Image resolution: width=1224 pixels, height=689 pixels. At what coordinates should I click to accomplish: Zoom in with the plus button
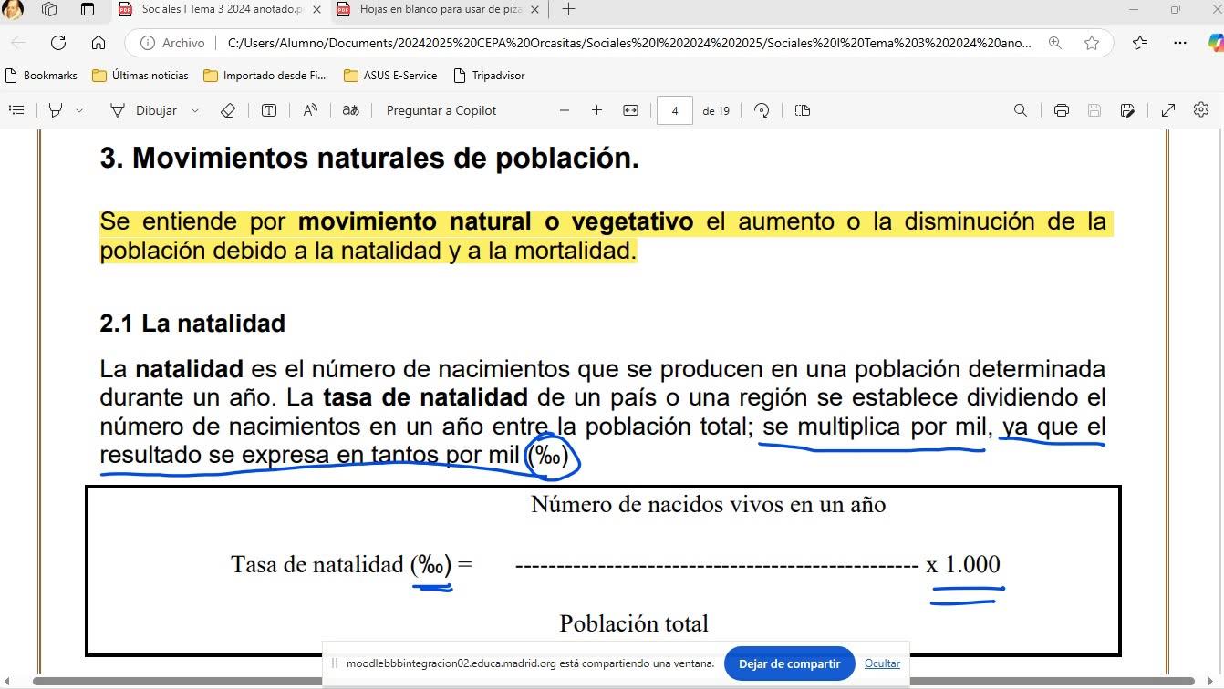(x=596, y=110)
